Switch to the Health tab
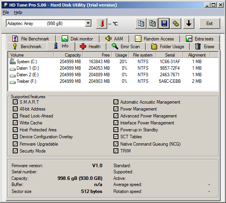226x203 pixels. click(90, 47)
